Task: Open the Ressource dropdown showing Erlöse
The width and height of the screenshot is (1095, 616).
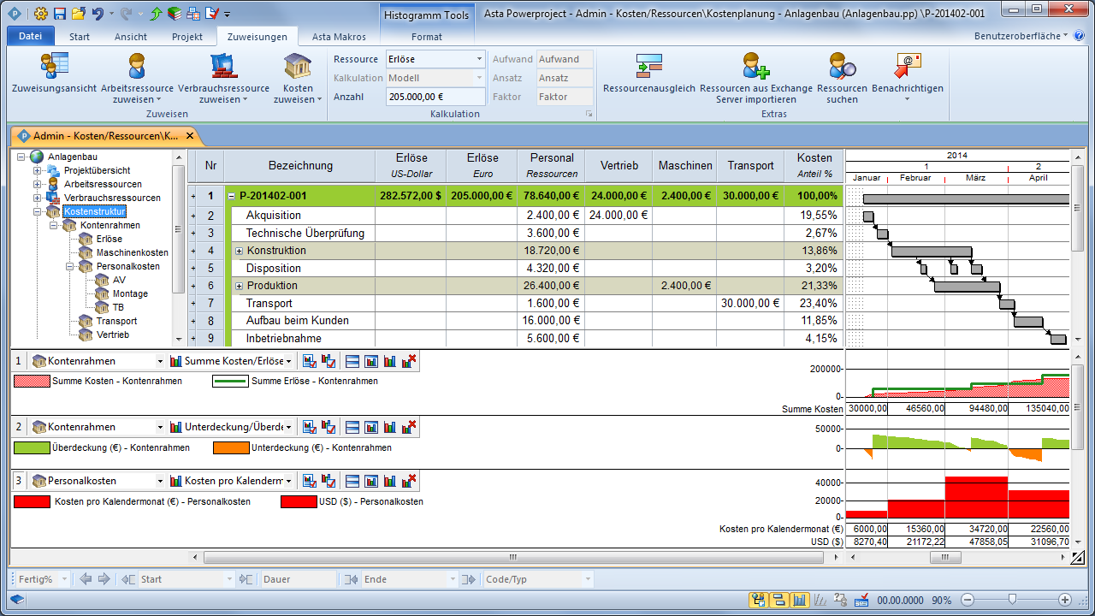Action: (479, 59)
